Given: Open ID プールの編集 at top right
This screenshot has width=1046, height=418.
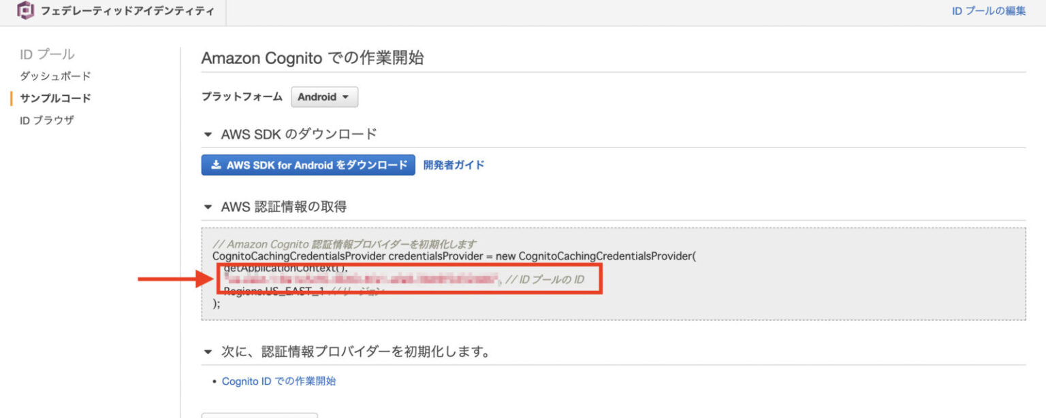Looking at the screenshot, I should point(988,11).
